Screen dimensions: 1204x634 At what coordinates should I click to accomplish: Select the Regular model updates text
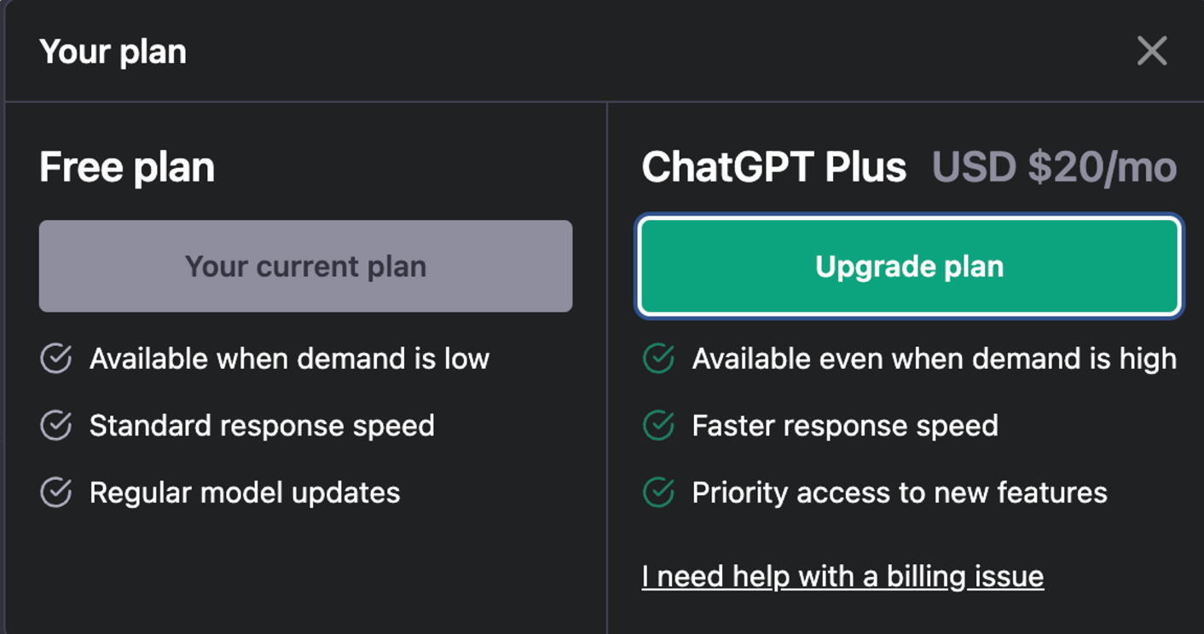coord(245,493)
